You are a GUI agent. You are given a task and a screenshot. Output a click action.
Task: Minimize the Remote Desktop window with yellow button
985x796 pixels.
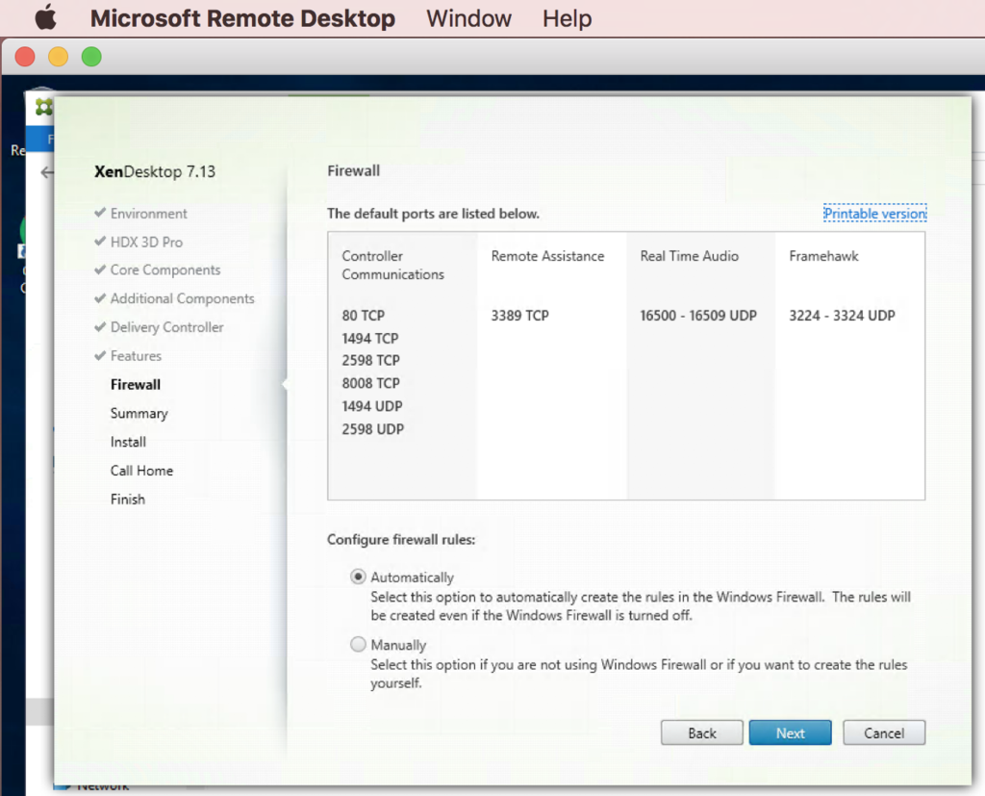pyautogui.click(x=59, y=57)
